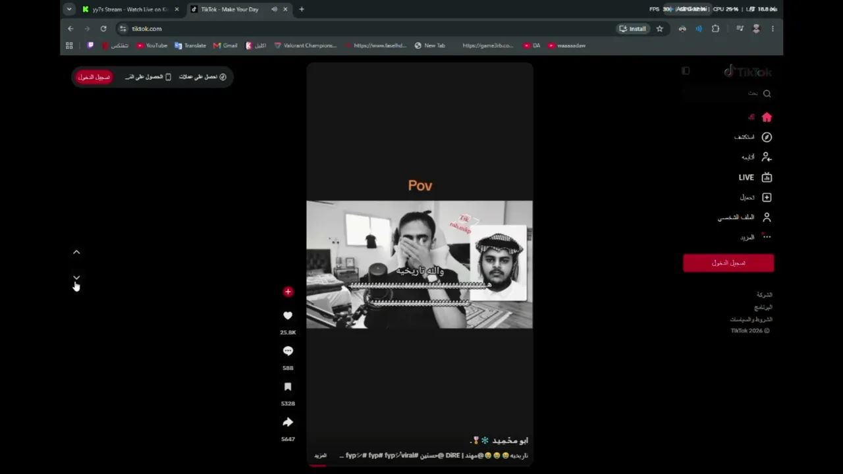Click the red login button in sidebar
Viewport: 843px width, 474px height.
pyautogui.click(x=728, y=263)
